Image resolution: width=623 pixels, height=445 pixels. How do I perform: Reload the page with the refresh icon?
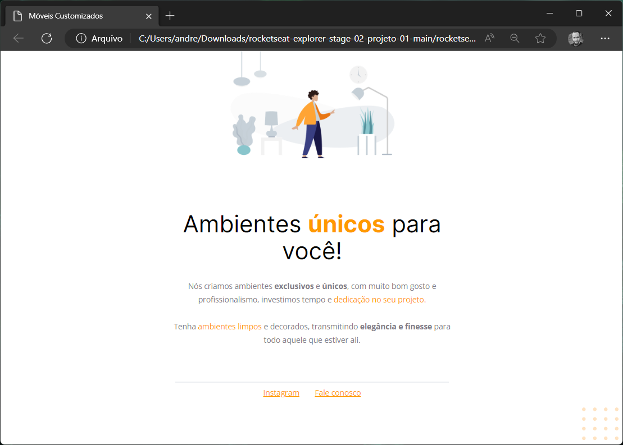click(x=47, y=38)
